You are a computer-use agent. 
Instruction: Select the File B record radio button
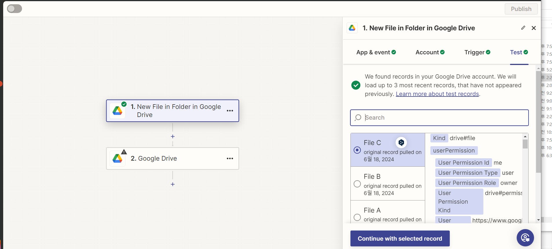tap(357, 184)
